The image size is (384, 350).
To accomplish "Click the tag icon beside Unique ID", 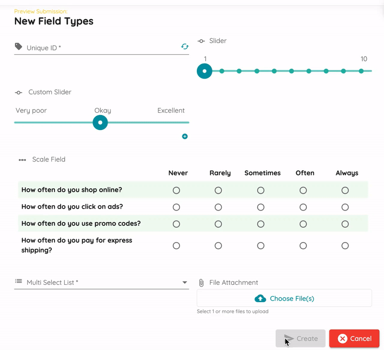I will pyautogui.click(x=18, y=46).
